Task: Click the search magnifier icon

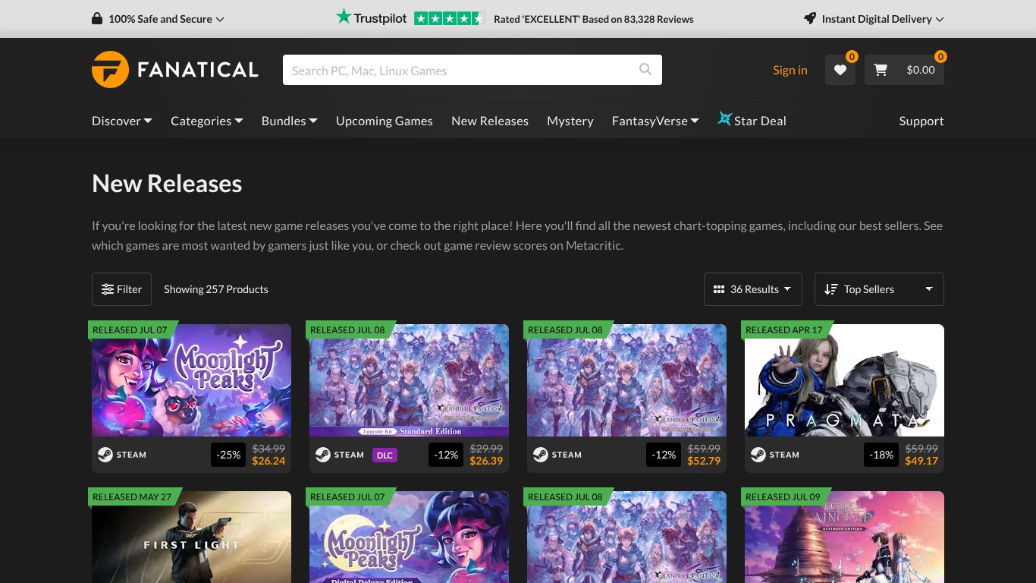Action: [x=645, y=70]
